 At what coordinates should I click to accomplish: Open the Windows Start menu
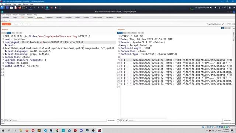(x=3, y=130)
